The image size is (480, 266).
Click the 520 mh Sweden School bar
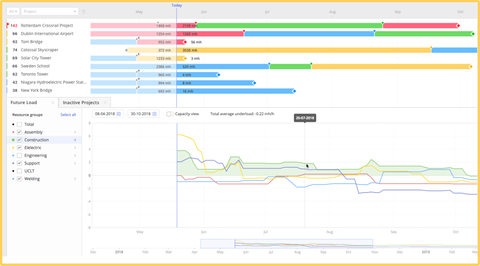[223, 66]
